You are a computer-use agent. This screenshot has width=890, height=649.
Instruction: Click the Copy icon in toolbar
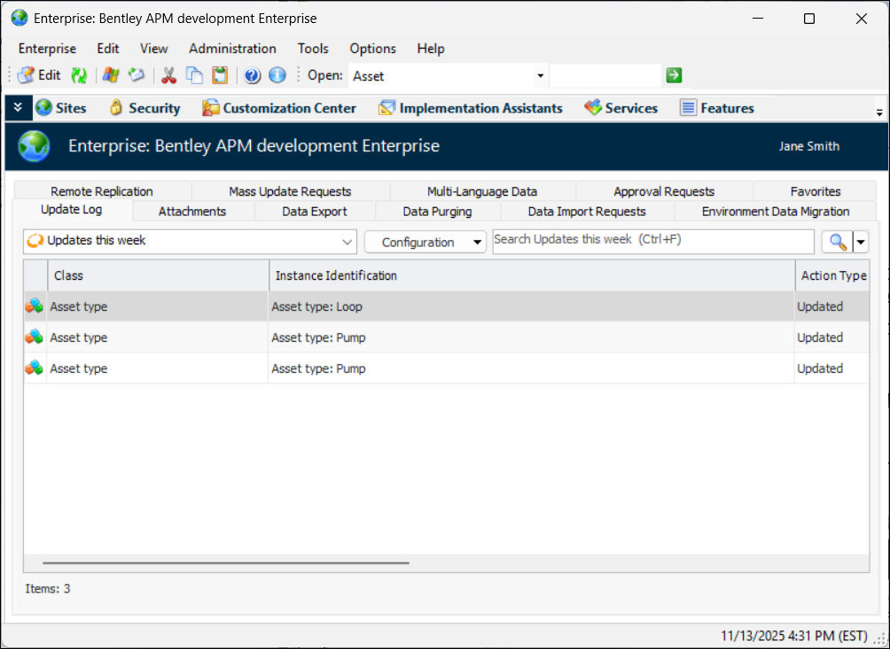click(x=194, y=75)
